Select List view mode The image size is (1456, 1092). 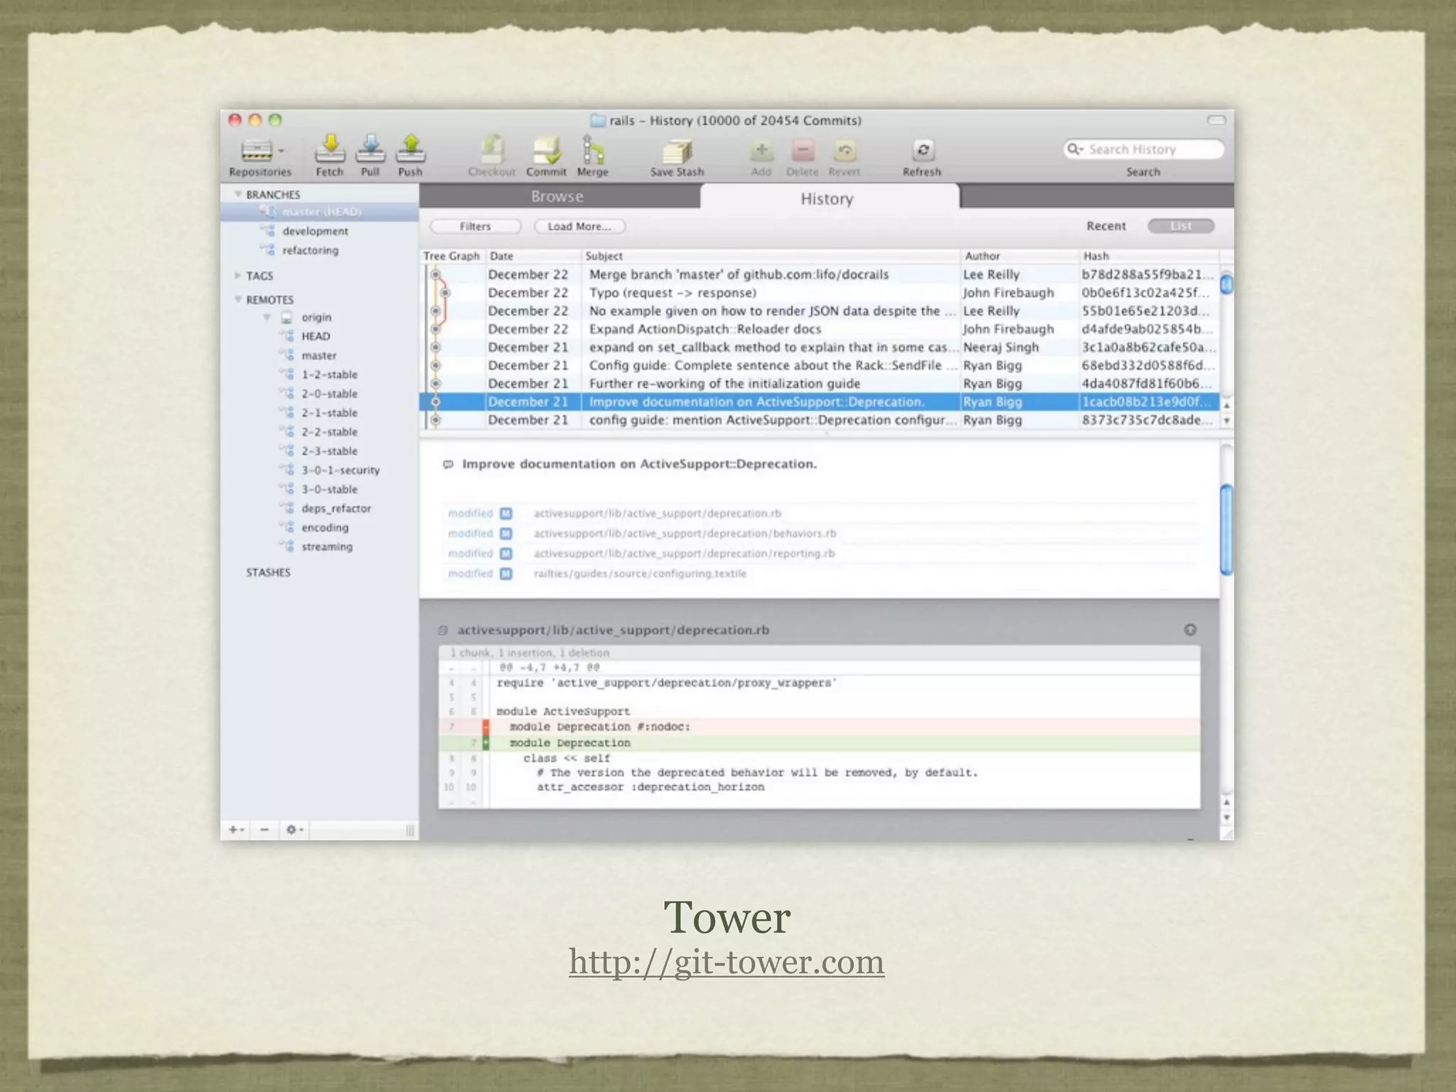(x=1182, y=226)
